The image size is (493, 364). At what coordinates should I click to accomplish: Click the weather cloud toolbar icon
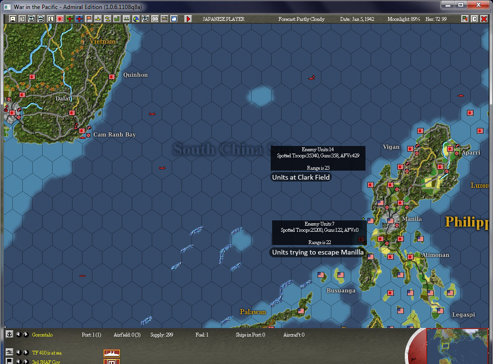coord(173,19)
